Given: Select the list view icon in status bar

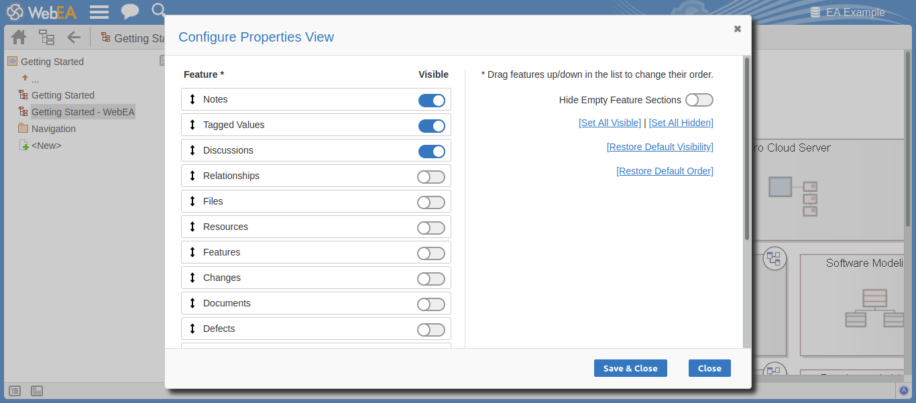Looking at the screenshot, I should [x=15, y=390].
